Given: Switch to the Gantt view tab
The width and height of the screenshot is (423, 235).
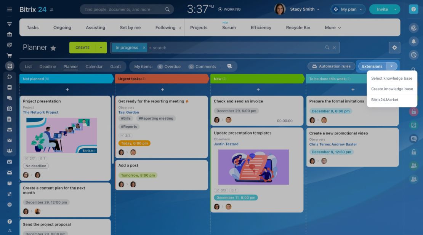Looking at the screenshot, I should (x=115, y=67).
